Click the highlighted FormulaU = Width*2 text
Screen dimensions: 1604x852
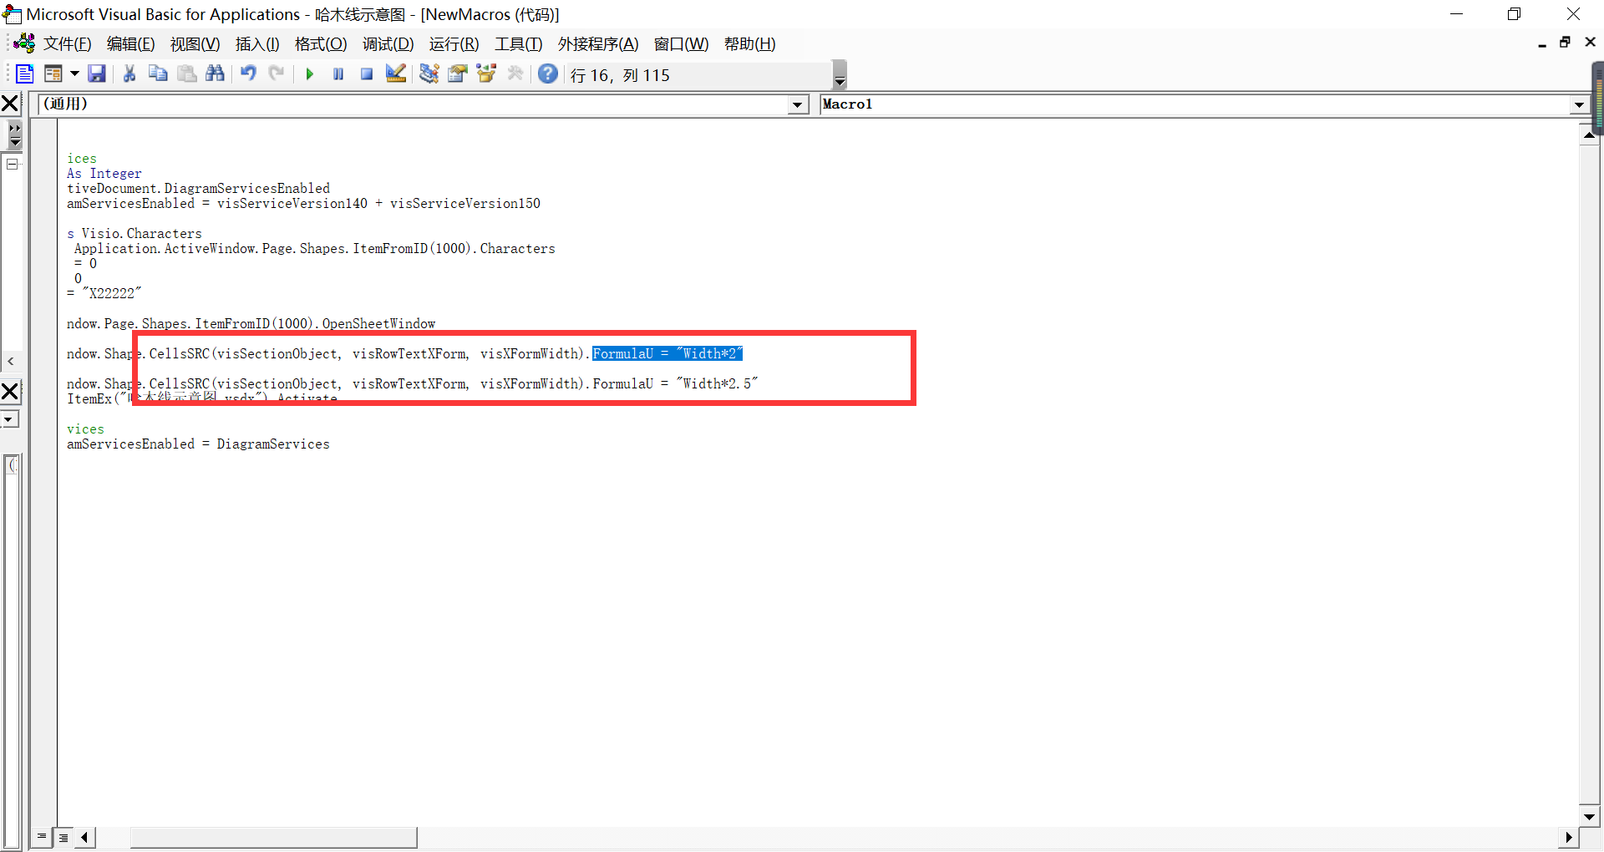coord(667,353)
